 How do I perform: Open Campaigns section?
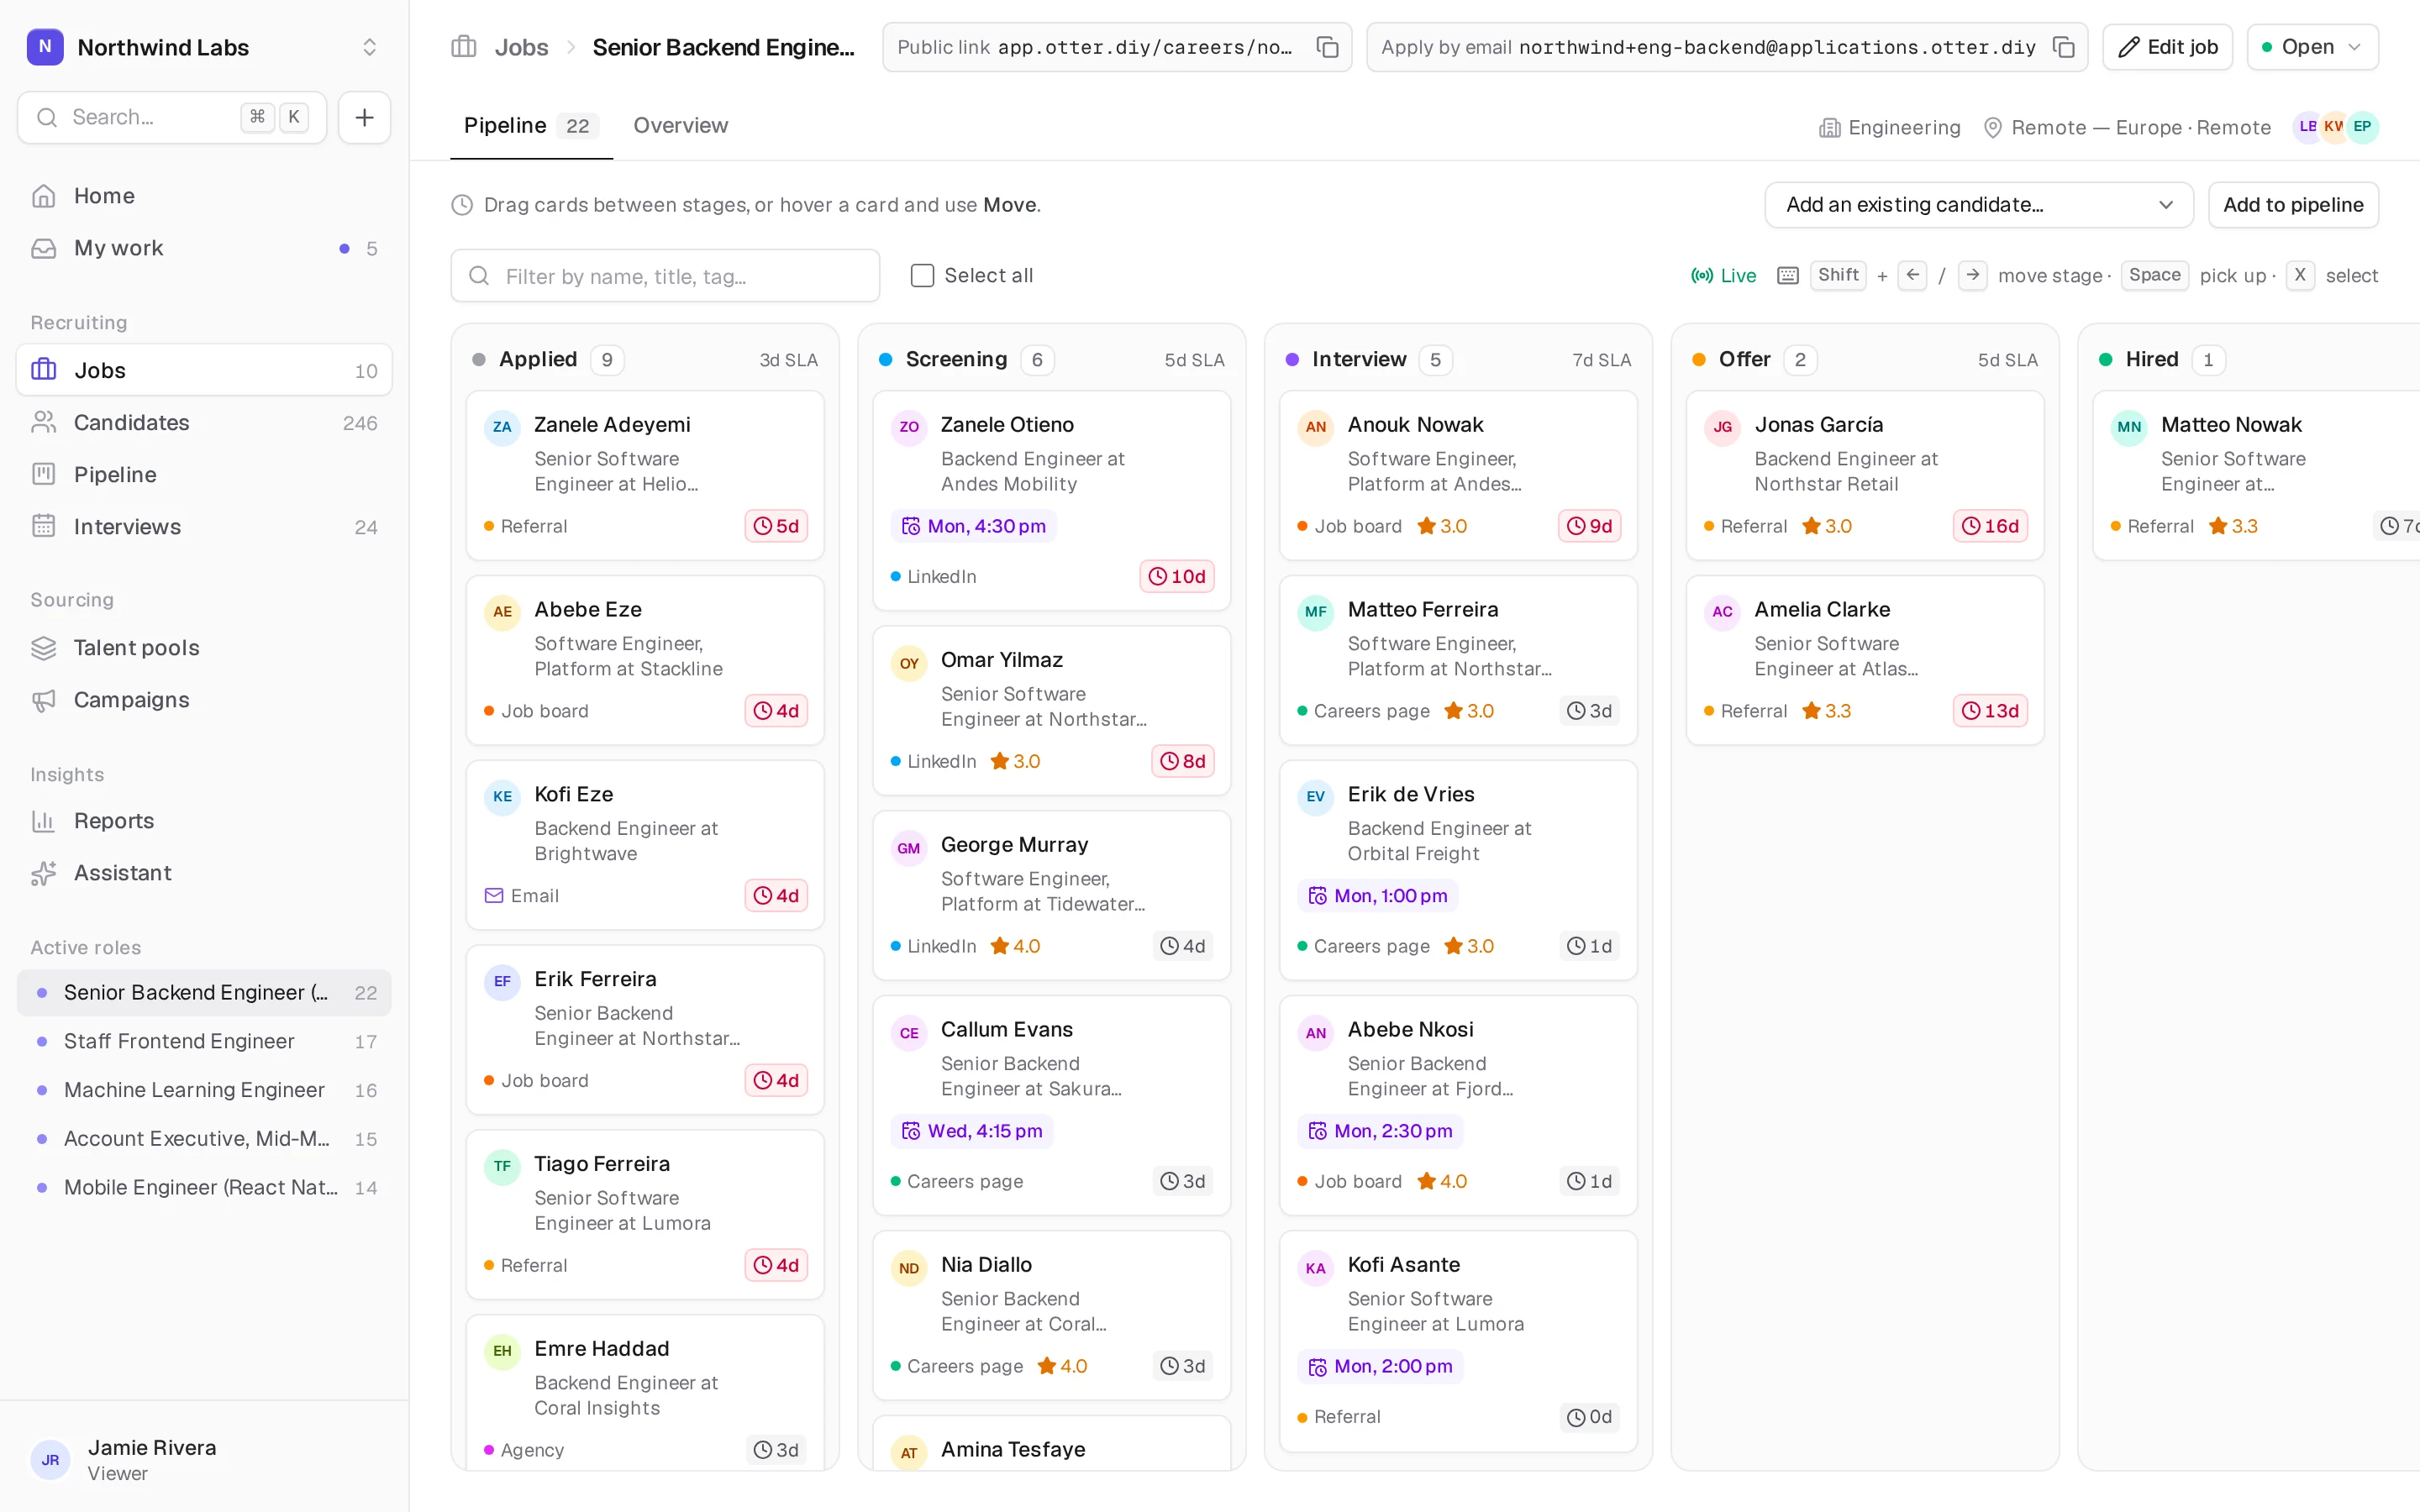click(x=204, y=700)
